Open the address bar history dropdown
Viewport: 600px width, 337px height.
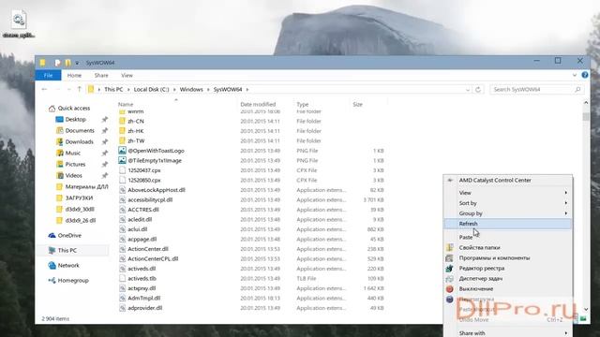(x=468, y=90)
